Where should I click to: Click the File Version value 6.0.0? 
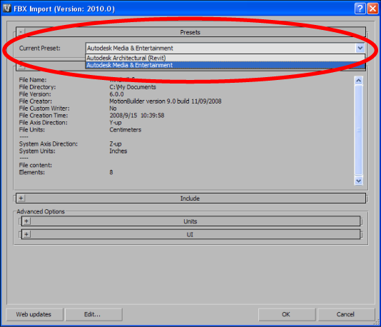(116, 94)
